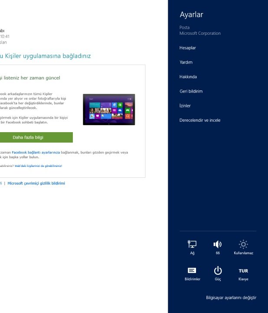Open the Güç power icon
Viewport: 268px width, 313px height.
218,273
